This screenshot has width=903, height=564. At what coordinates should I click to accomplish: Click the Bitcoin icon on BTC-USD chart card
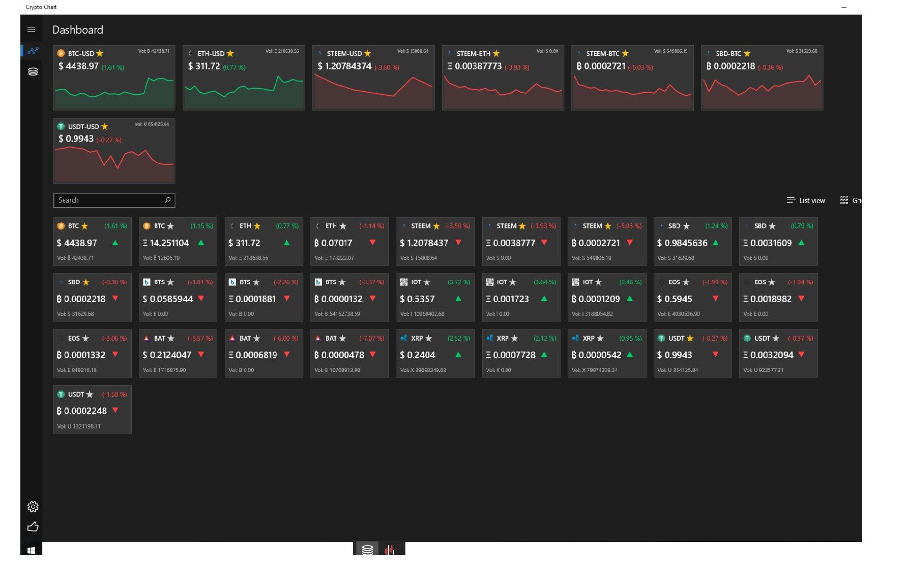[x=61, y=53]
